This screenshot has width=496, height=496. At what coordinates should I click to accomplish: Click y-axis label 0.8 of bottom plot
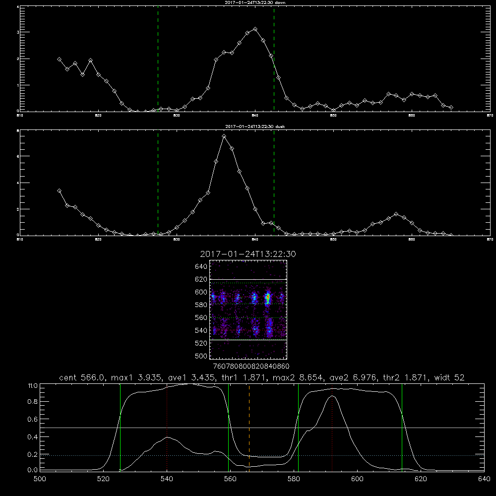[x=33, y=402]
